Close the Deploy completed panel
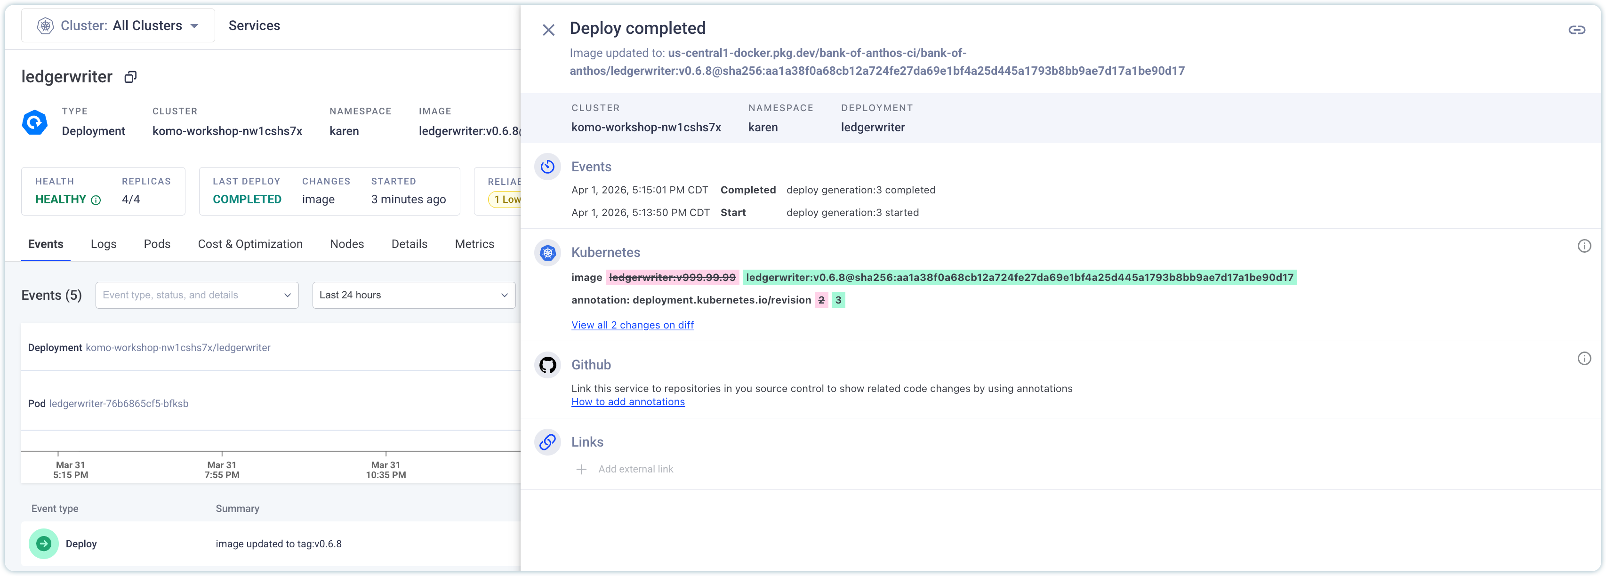The image size is (1606, 576). coord(548,30)
